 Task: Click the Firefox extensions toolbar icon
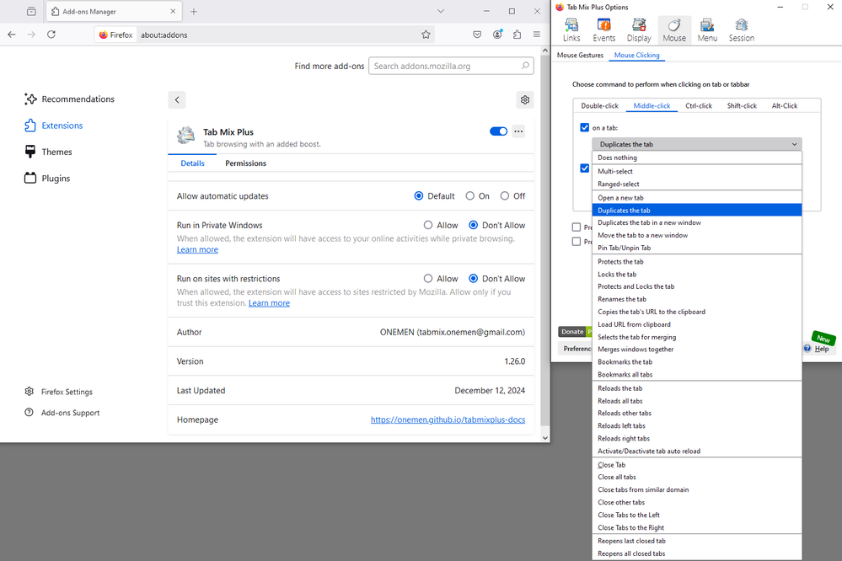pyautogui.click(x=517, y=35)
